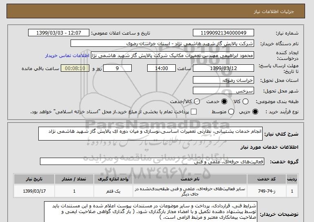Screen dimensions: 314x222
Task: Click the نوع فرآیند خرید label
Action: tap(282, 112)
